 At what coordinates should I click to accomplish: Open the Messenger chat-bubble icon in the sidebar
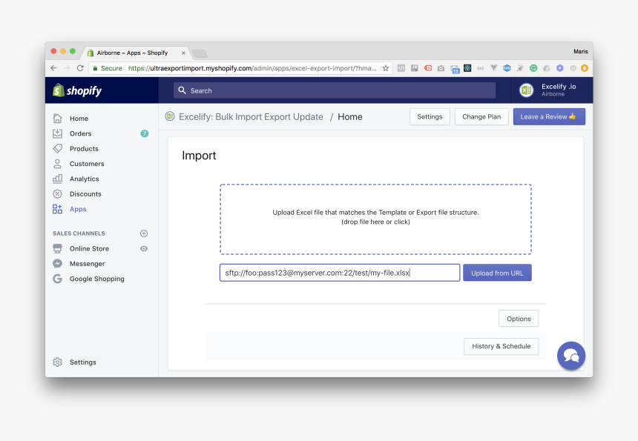(57, 263)
